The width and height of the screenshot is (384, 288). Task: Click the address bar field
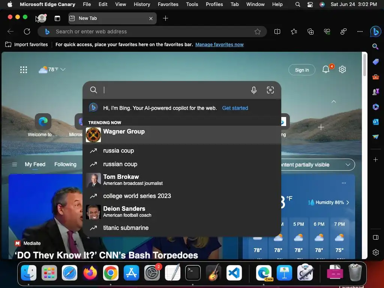[x=152, y=31]
